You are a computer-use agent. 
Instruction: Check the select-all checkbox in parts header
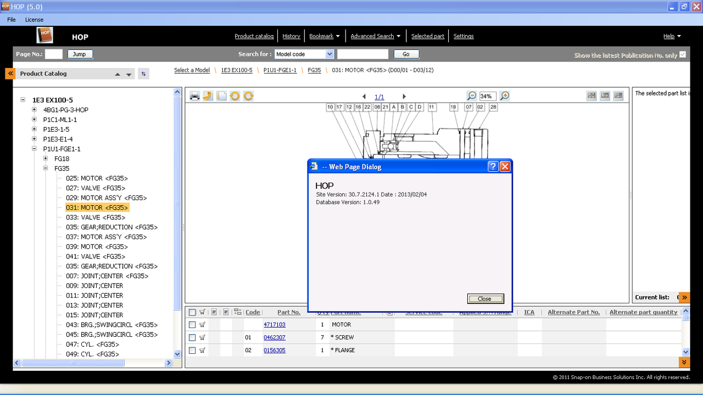(x=192, y=312)
